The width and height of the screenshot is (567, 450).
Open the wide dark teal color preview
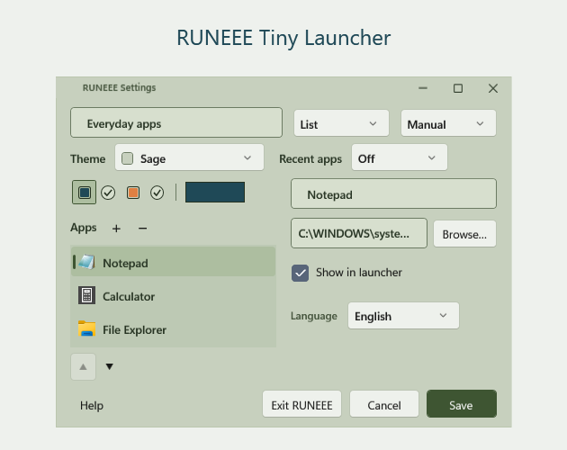(x=215, y=192)
